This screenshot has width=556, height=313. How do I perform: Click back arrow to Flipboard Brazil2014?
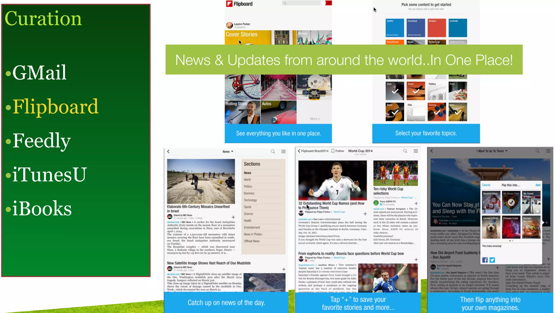coord(299,151)
